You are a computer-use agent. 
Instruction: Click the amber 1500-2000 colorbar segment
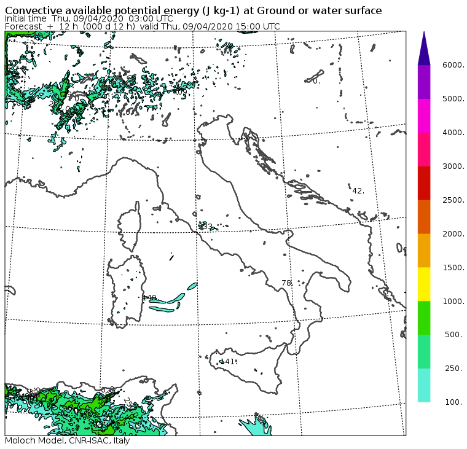tap(424, 251)
